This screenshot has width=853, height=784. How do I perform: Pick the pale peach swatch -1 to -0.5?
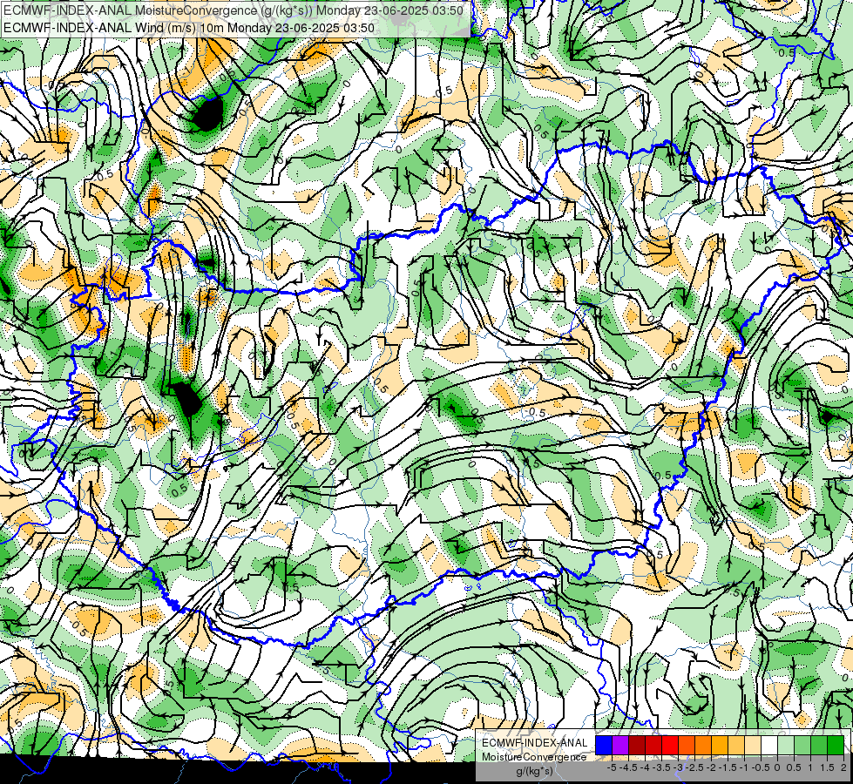click(753, 746)
